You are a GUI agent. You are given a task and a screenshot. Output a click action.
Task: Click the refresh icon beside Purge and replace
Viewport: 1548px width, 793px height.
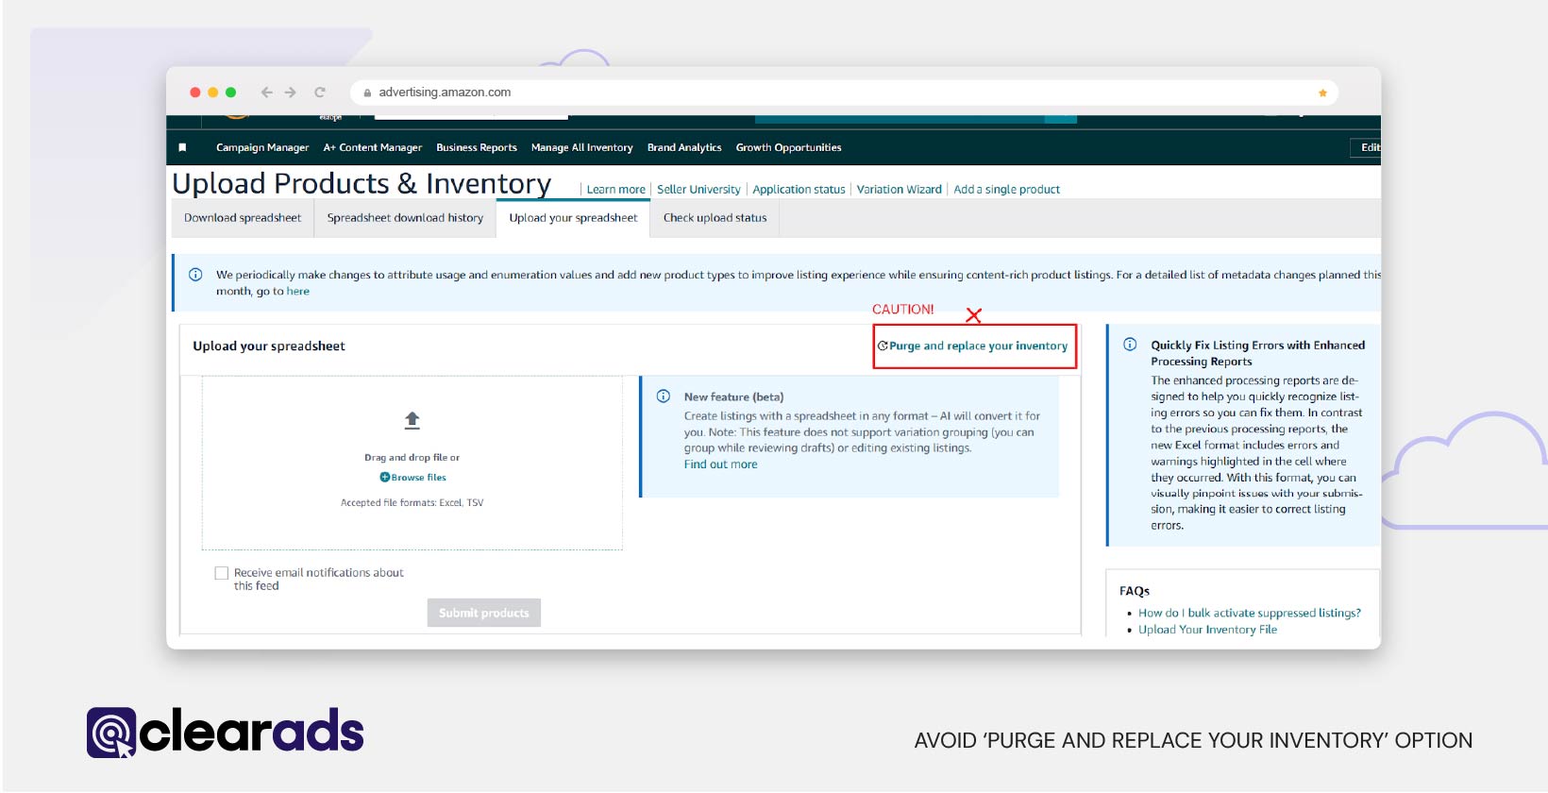883,346
